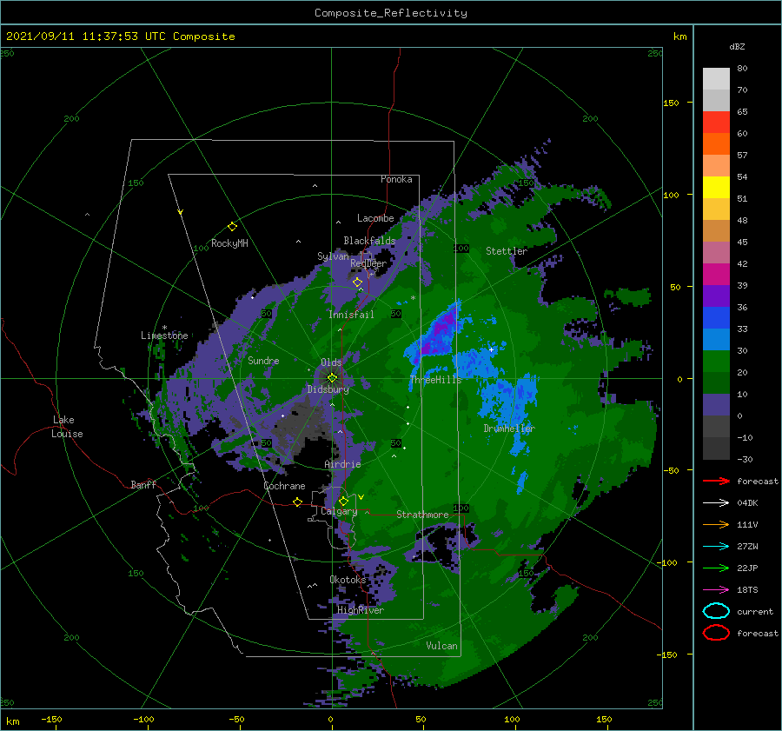The height and width of the screenshot is (731, 782).
Task: Click the ThreeHills city label
Action: coord(436,380)
